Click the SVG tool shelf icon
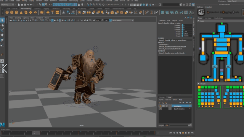 57,13
